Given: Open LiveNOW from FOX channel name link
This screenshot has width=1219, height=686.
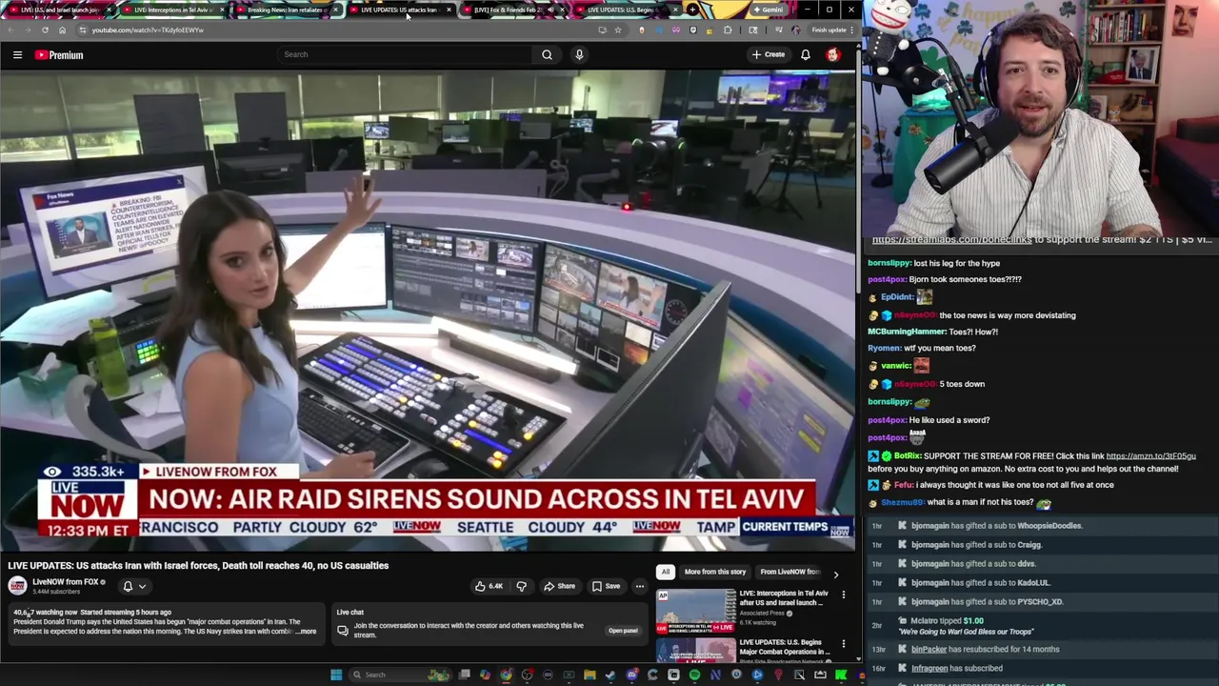Looking at the screenshot, I should (x=66, y=582).
